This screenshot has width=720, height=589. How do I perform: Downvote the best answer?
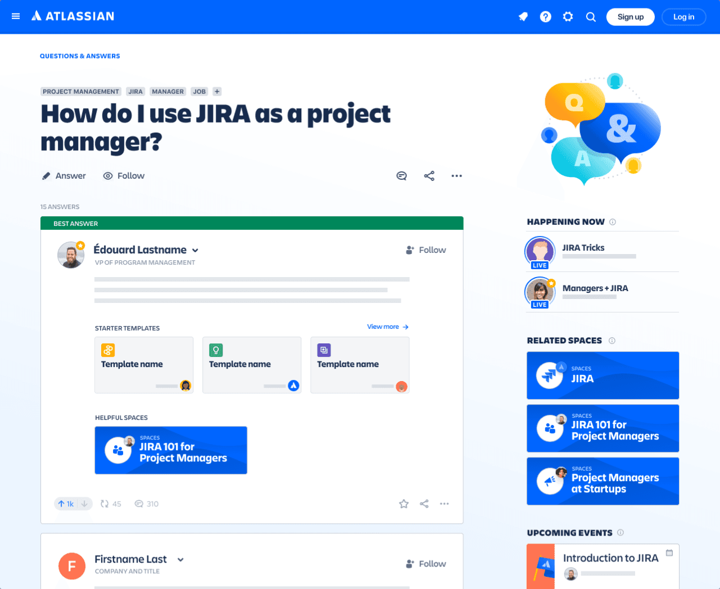click(84, 504)
